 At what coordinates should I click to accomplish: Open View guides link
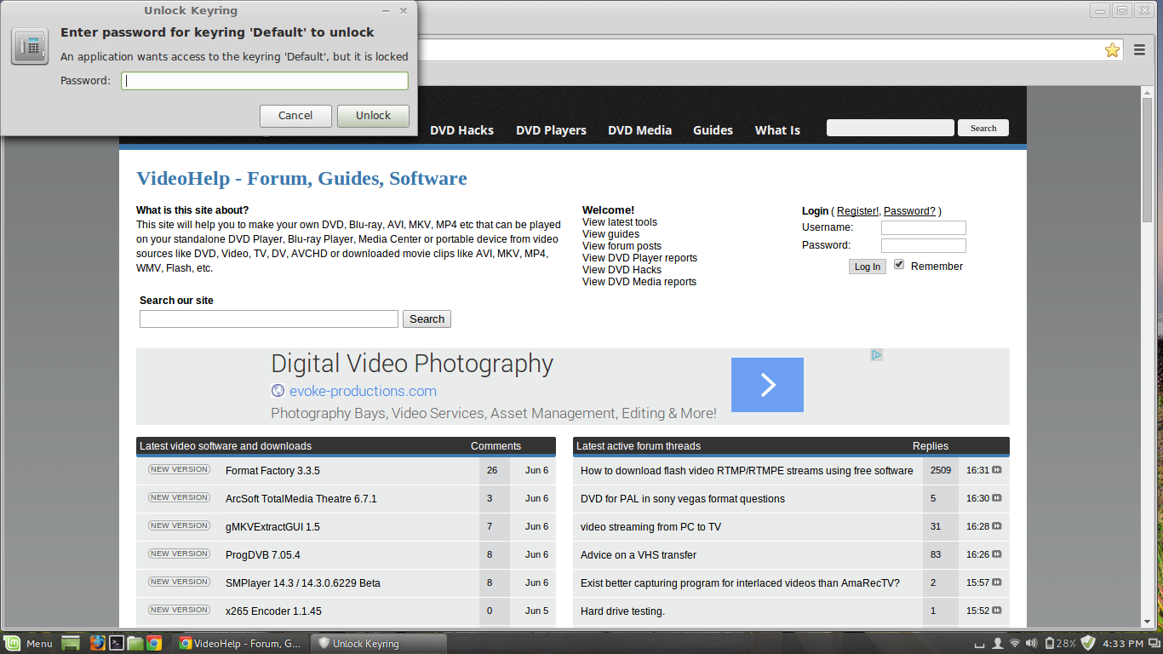tap(610, 234)
